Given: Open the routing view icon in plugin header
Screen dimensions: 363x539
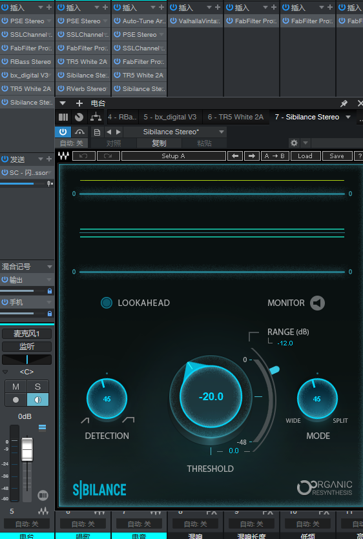Looking at the screenshot, I should click(x=96, y=117).
